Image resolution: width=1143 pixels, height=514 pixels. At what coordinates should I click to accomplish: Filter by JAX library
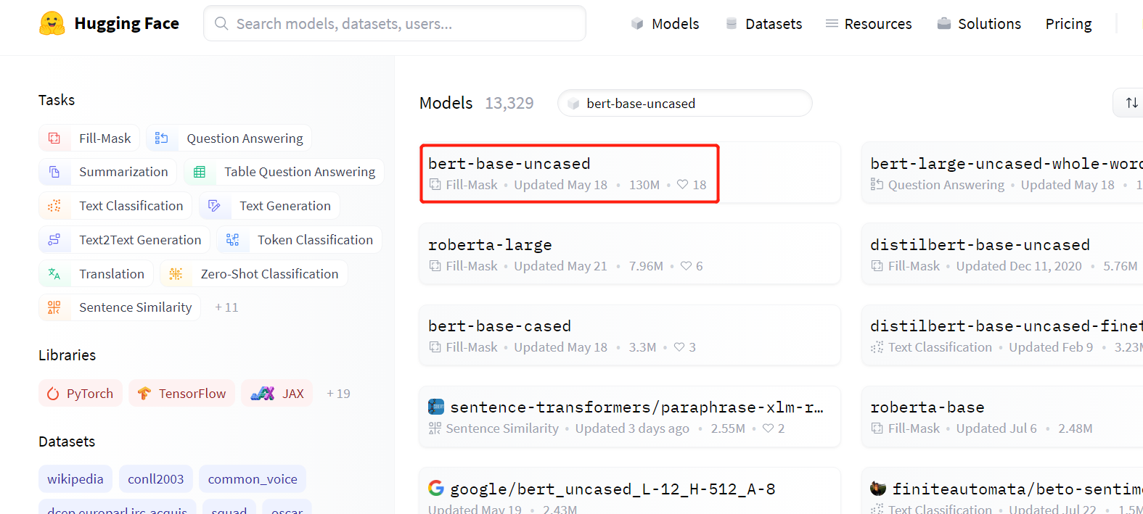(277, 394)
